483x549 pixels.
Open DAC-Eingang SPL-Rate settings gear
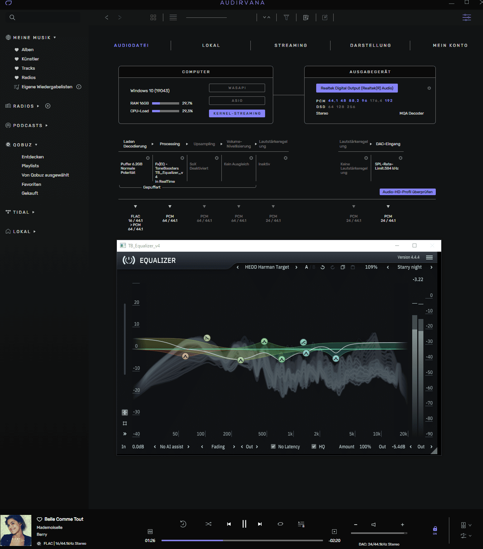pos(401,158)
